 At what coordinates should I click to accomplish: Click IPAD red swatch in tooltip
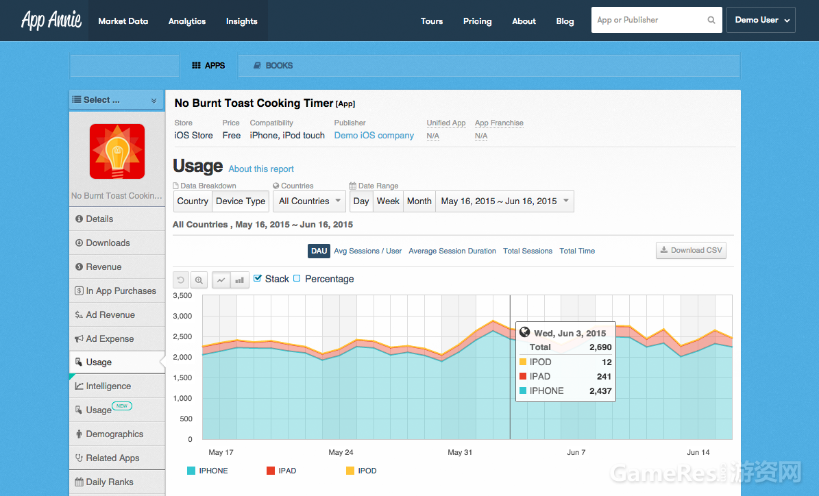[523, 376]
